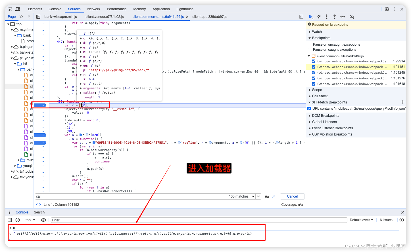
Task: Step into next function call
Action: click(327, 17)
